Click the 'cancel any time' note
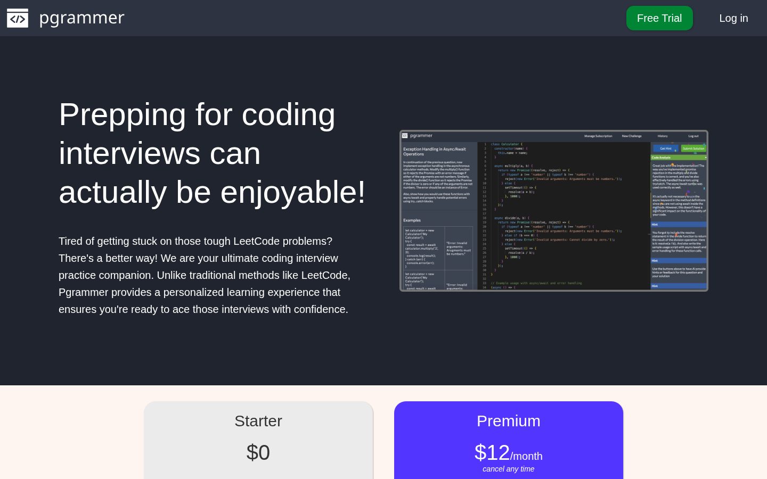 (x=509, y=469)
